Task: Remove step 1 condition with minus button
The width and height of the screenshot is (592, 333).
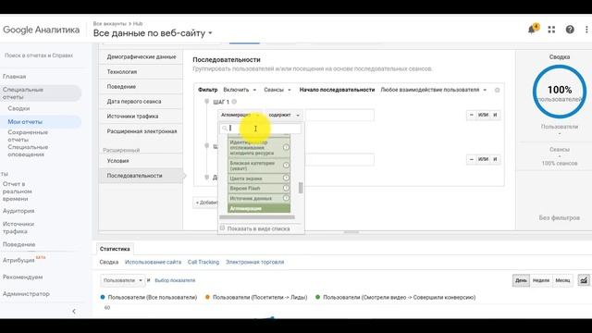Action: click(471, 115)
